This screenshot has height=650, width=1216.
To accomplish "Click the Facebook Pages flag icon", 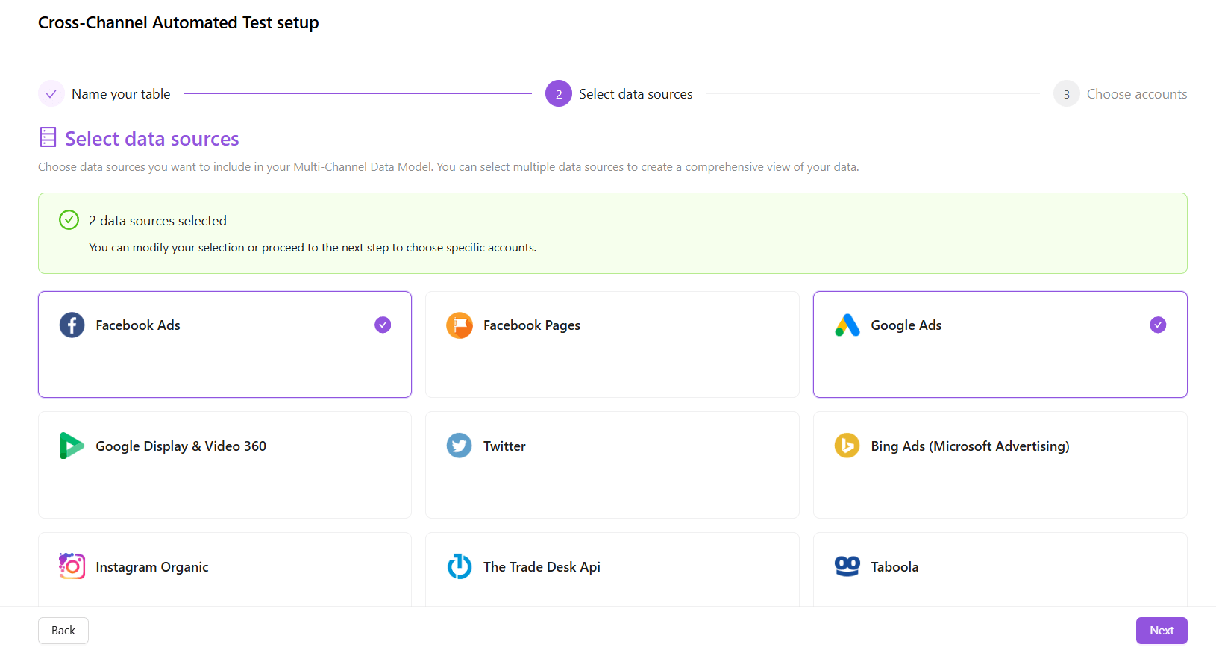I will pos(460,325).
